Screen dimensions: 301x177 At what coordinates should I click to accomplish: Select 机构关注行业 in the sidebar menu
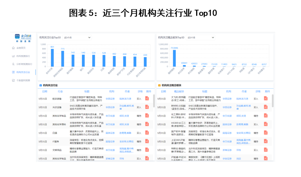pos(25,72)
